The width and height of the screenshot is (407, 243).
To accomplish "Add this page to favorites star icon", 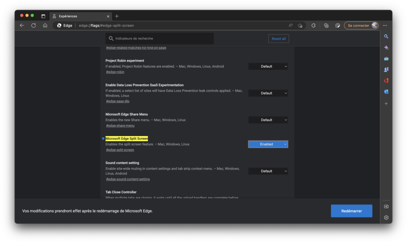I will 300,25.
